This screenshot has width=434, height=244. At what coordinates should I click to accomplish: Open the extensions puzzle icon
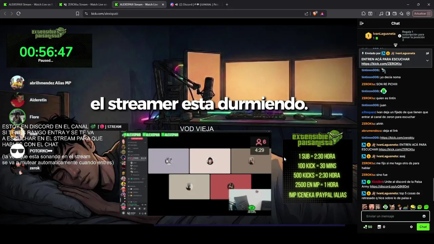click(x=363, y=14)
